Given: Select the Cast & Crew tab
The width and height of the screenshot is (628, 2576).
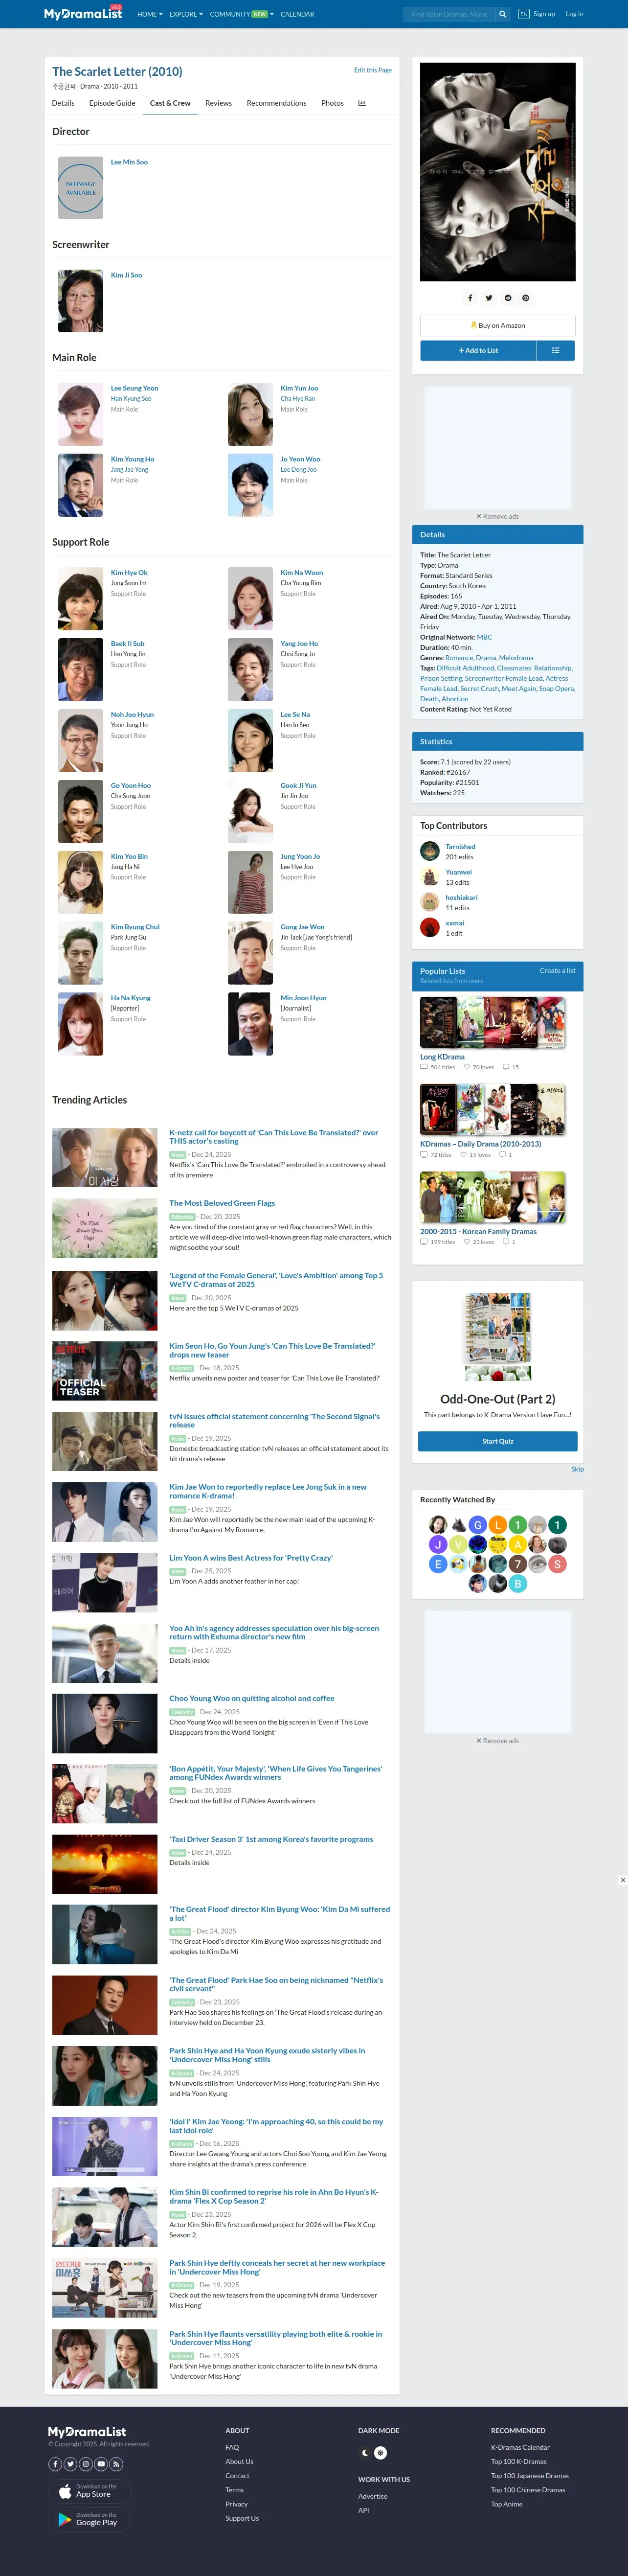Looking at the screenshot, I should pyautogui.click(x=170, y=103).
